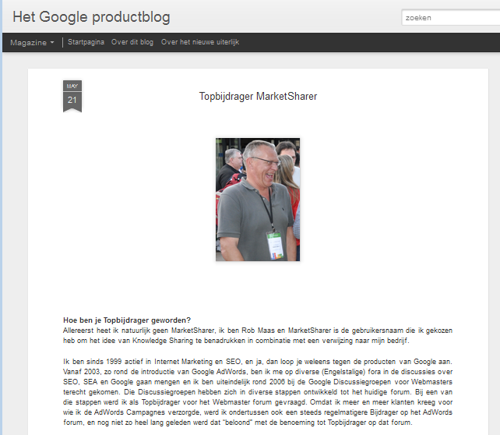Click the photo of Rob Maas
The height and width of the screenshot is (435, 500).
click(x=258, y=200)
